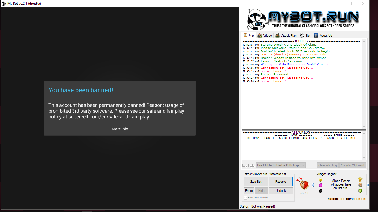This screenshot has height=212, width=378.
Task: Click bot log scrollbar down arrow
Action: coord(364,127)
